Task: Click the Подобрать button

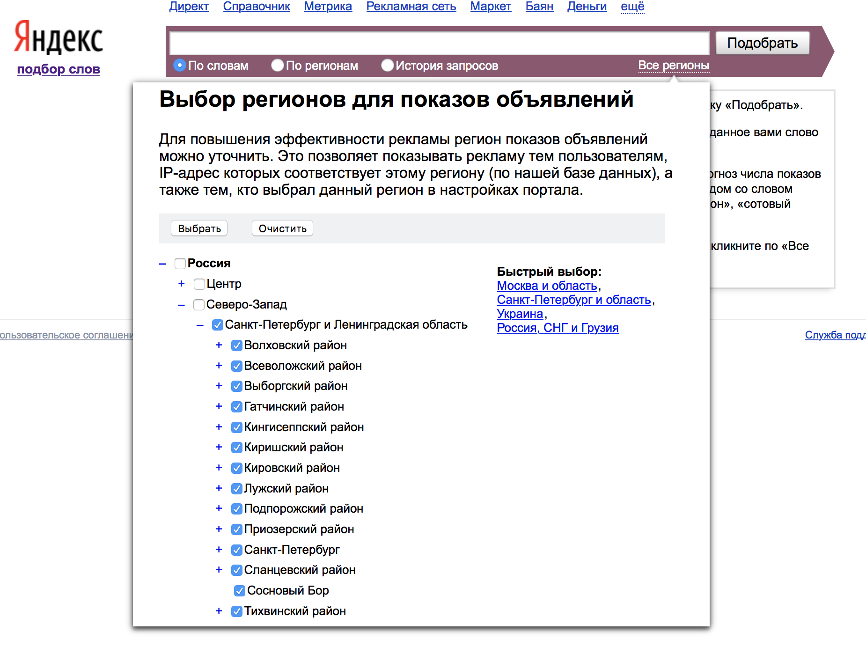Action: tap(763, 43)
